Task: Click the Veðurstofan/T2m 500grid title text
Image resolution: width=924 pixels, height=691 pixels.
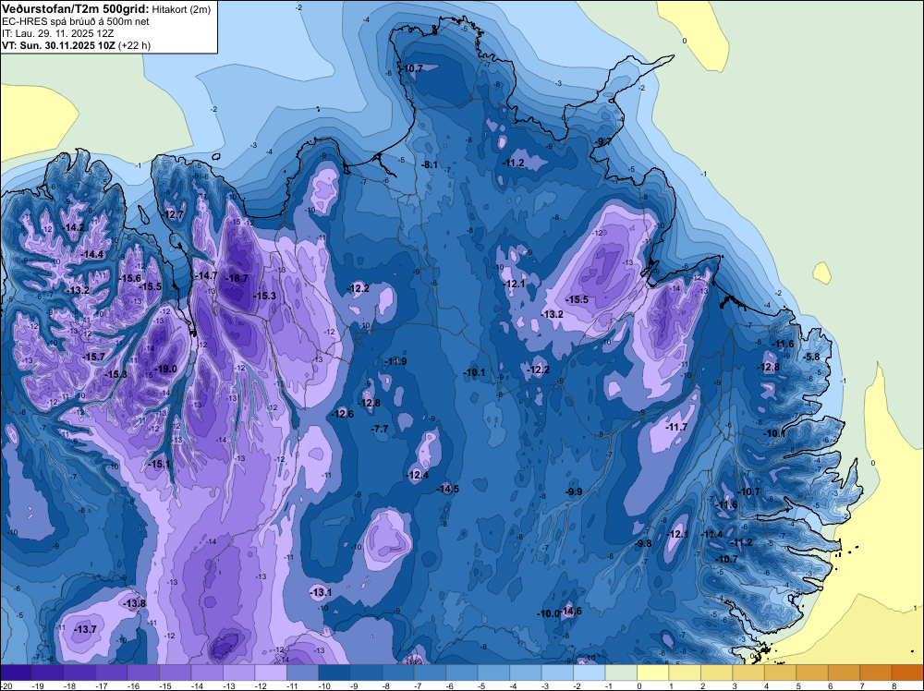Action: (75, 9)
